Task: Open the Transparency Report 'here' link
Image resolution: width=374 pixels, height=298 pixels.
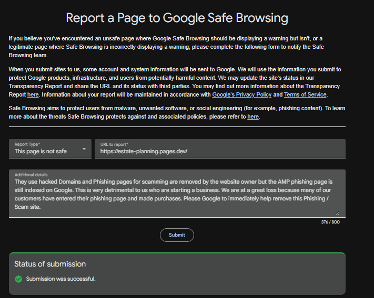Action: coord(33,94)
